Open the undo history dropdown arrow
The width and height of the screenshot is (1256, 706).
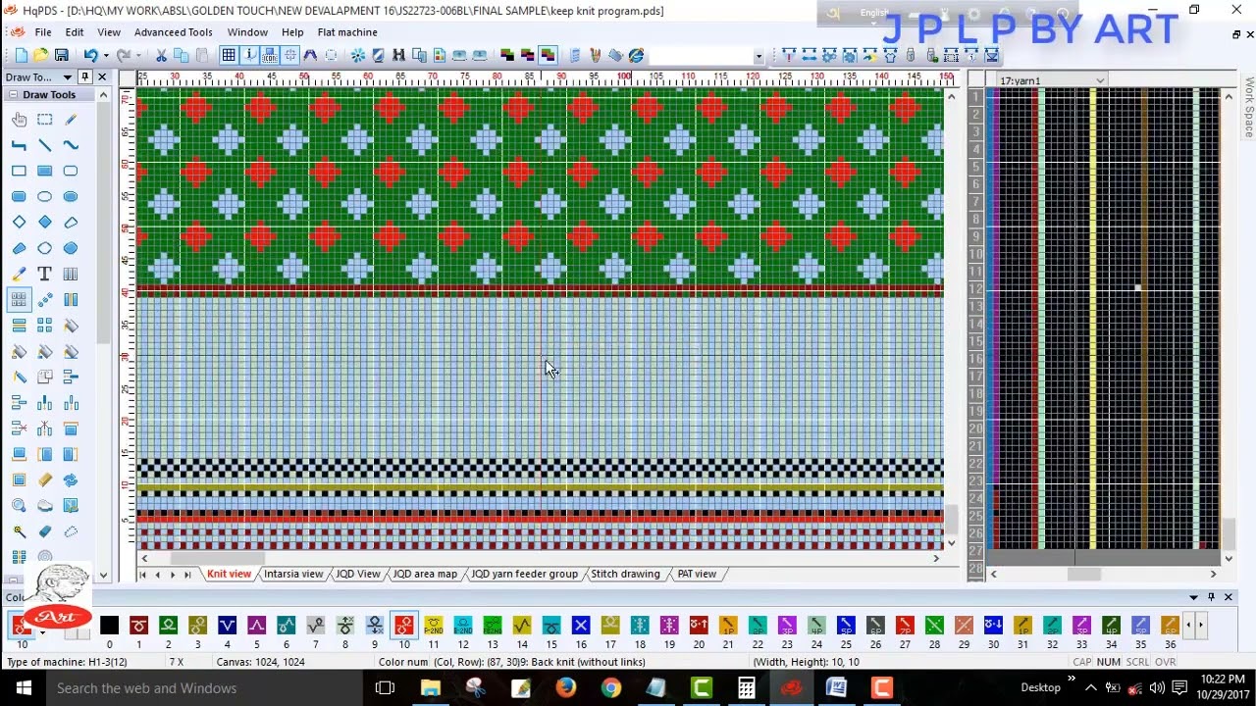(x=105, y=56)
